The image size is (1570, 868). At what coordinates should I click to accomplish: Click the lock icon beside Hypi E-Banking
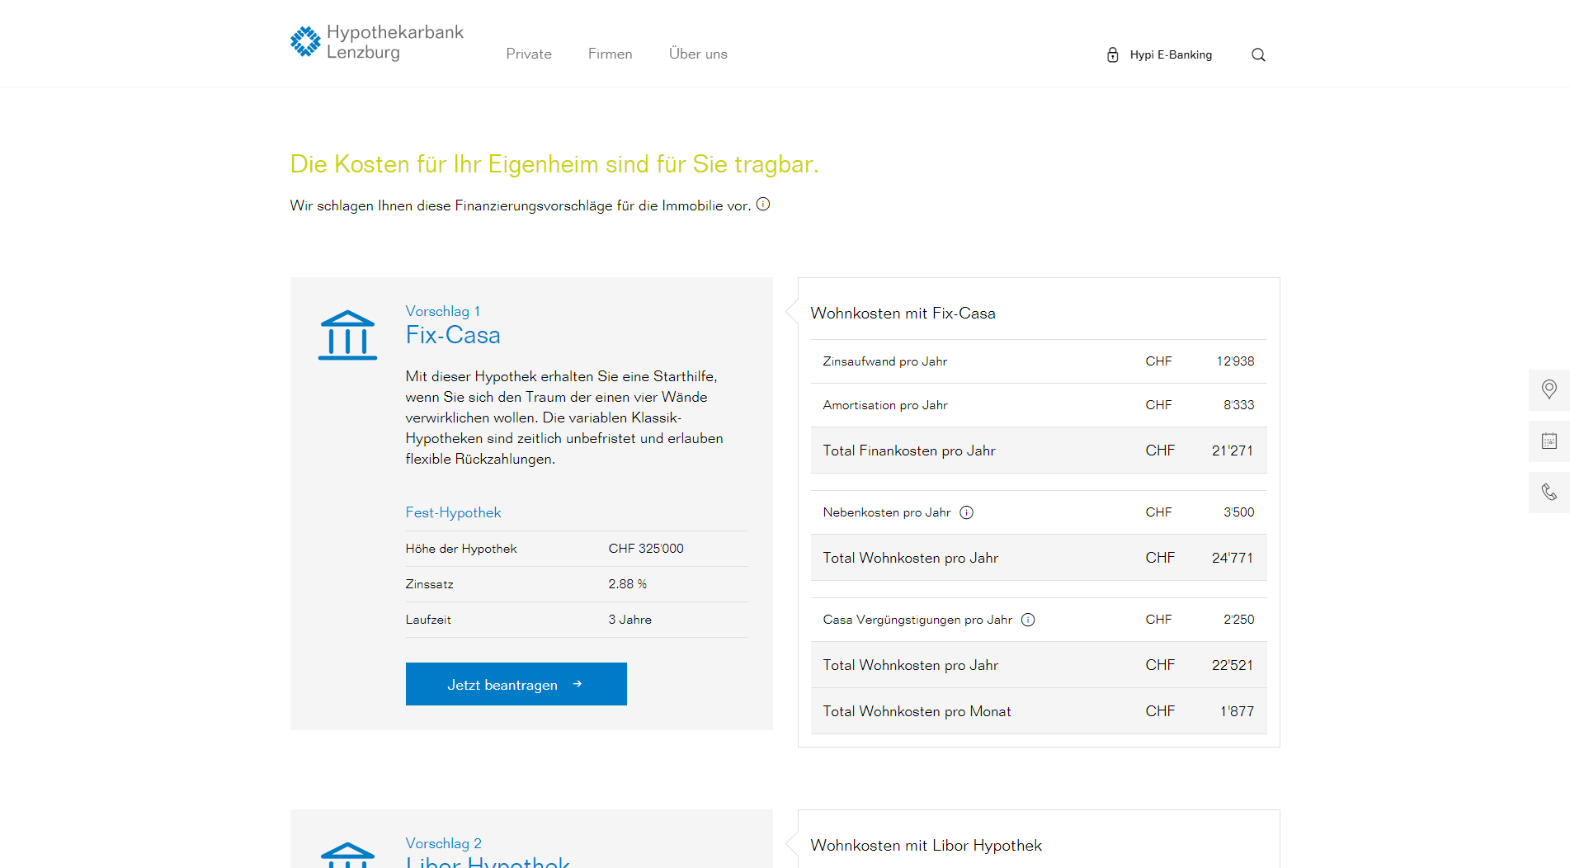(x=1112, y=54)
